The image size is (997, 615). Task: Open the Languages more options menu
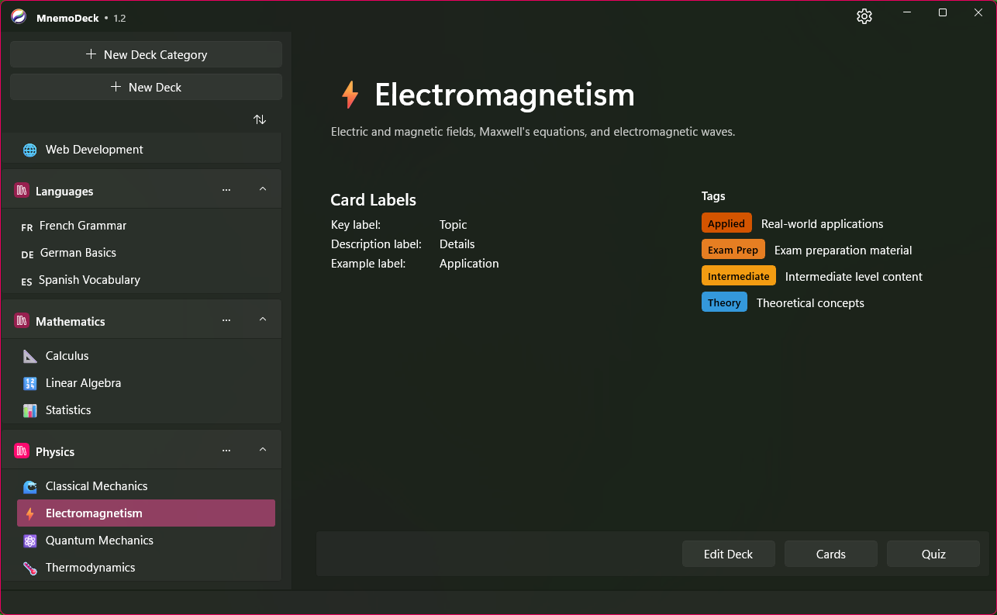226,190
